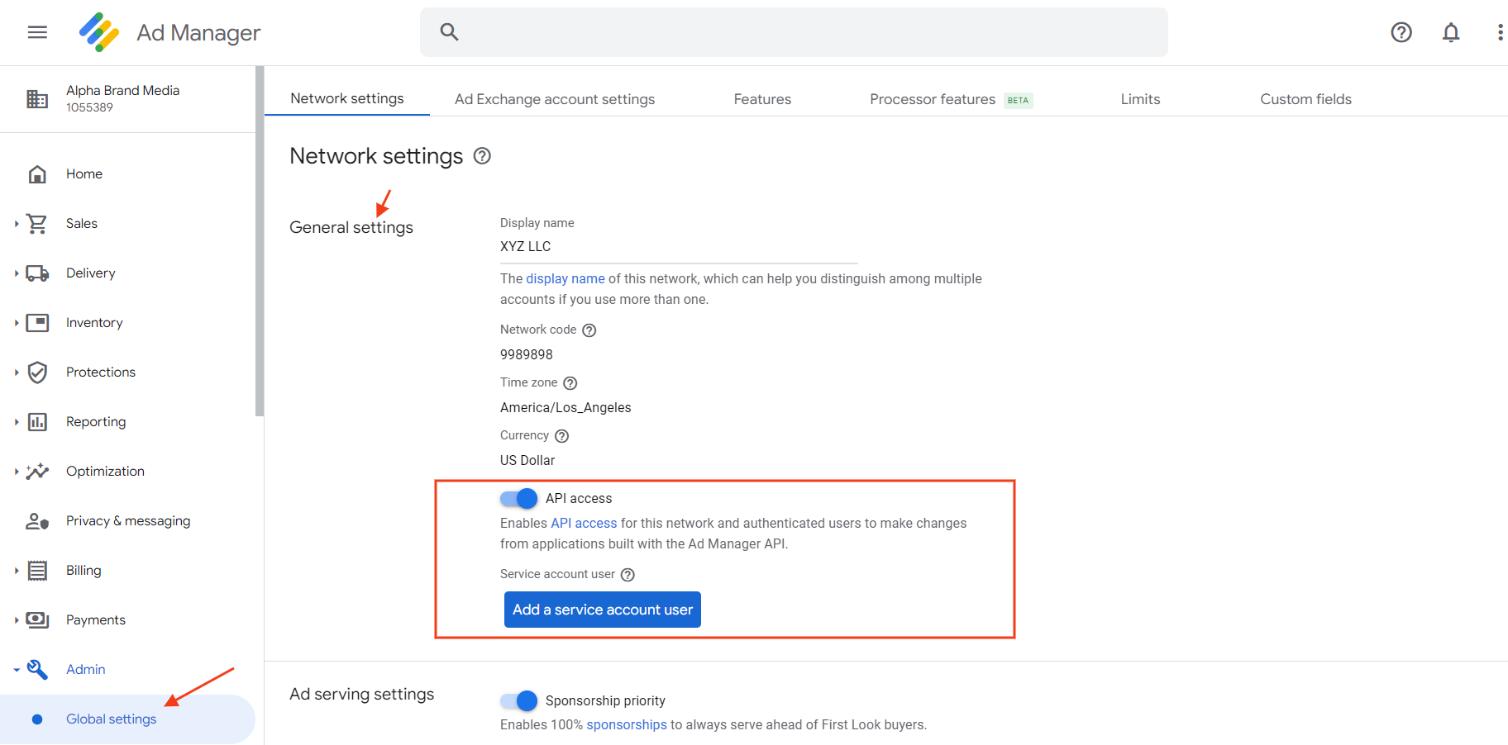1508x745 pixels.
Task: Click the Delivery truck icon
Action: 37,273
